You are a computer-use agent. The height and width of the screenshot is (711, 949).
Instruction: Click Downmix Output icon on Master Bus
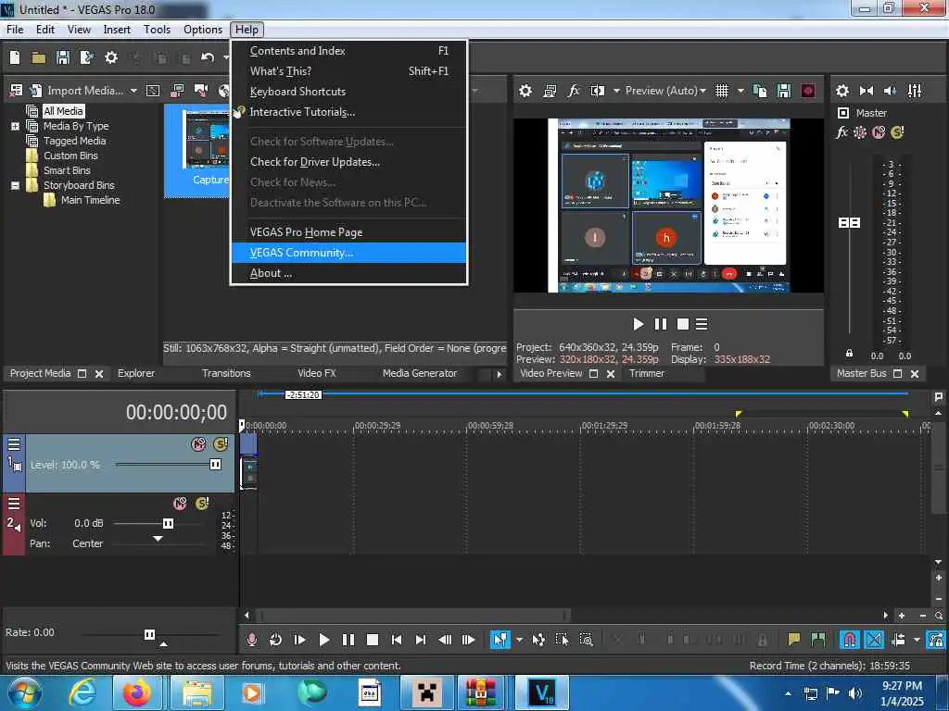[x=867, y=91]
